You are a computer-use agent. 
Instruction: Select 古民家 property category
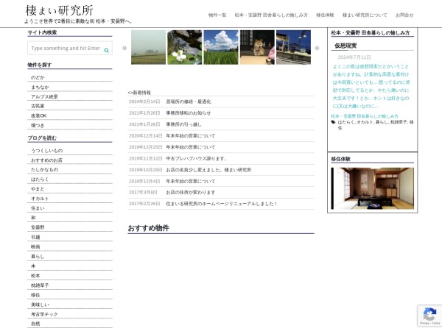tap(38, 106)
